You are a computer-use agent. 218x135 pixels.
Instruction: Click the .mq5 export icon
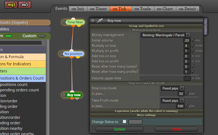tap(11, 5)
